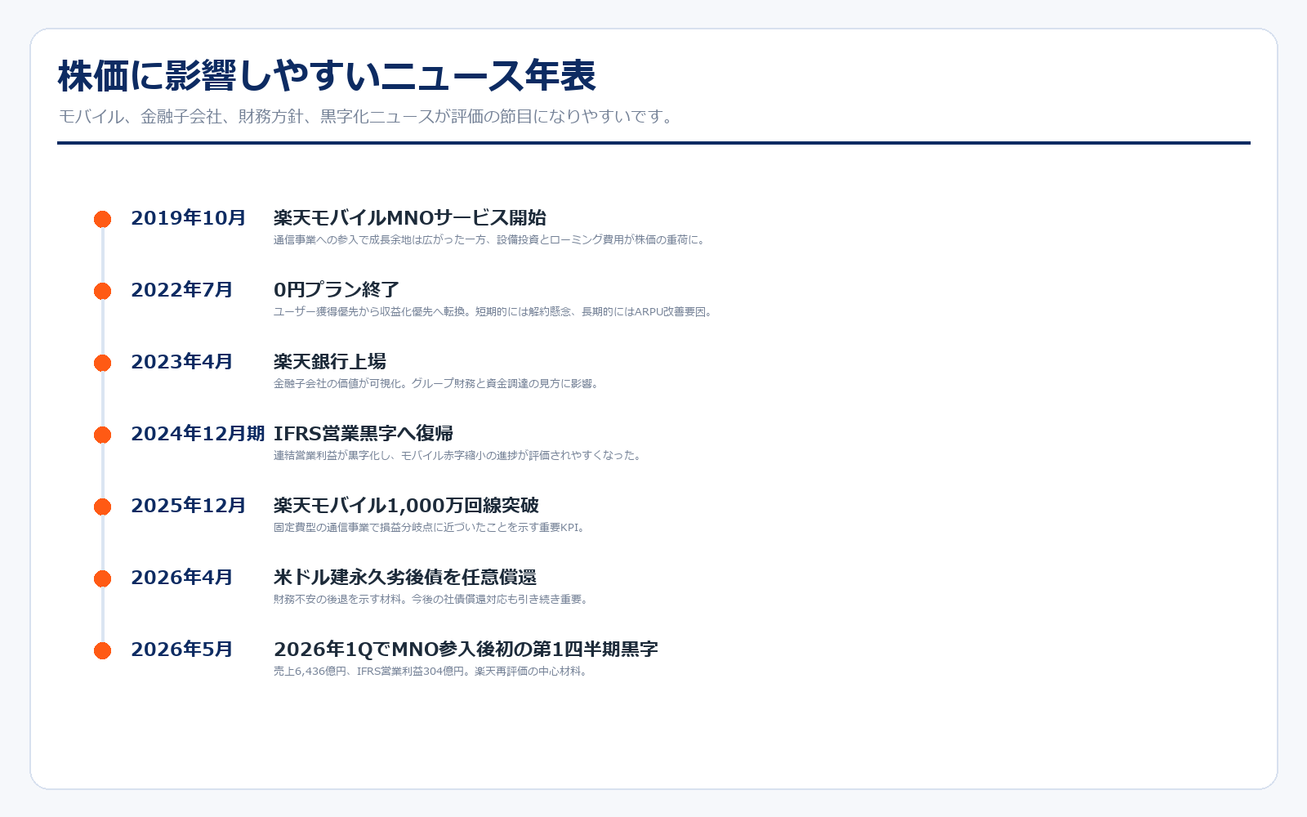Click the heading 2026年1QでMNO参入後初の第1四半期黒字

tap(466, 650)
